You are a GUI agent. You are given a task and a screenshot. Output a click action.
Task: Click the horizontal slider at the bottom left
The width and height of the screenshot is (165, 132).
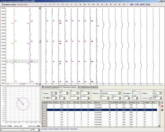[x=15, y=129]
